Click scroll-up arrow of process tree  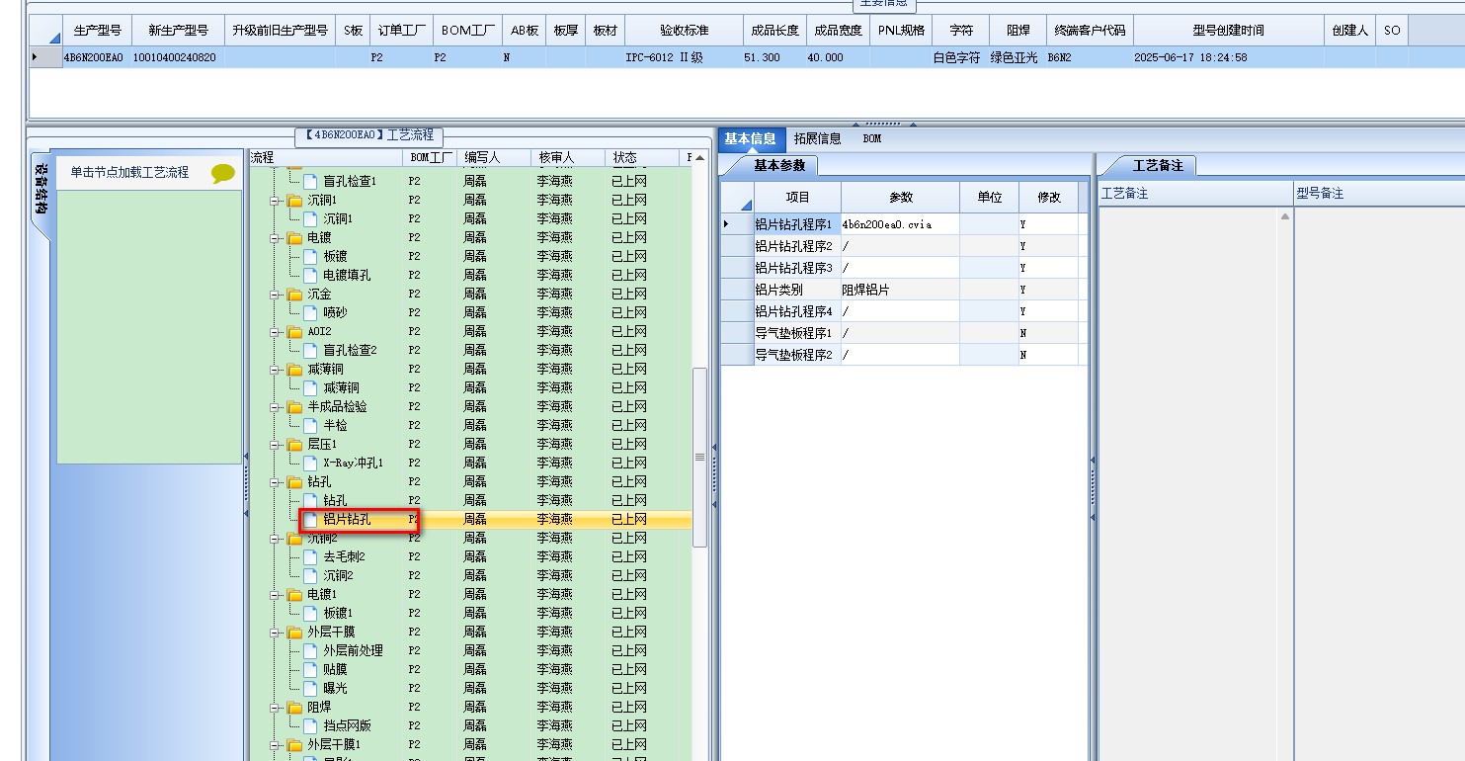point(699,158)
